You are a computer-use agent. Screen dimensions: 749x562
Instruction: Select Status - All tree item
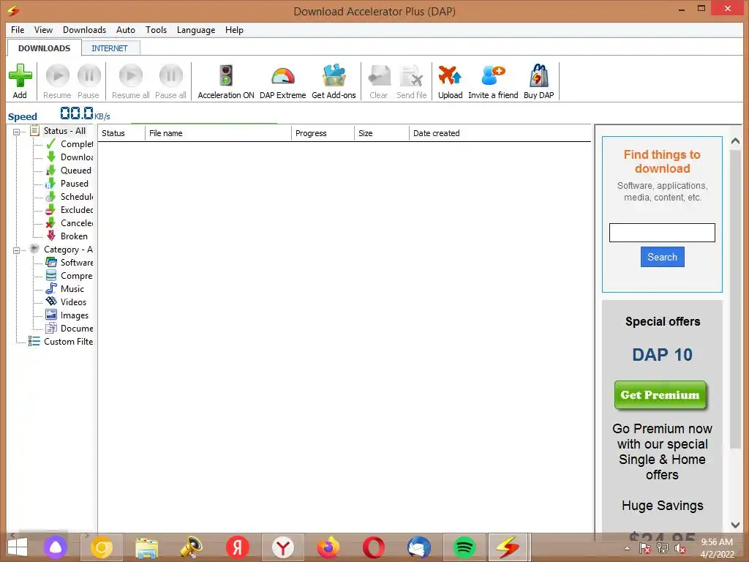(58, 131)
